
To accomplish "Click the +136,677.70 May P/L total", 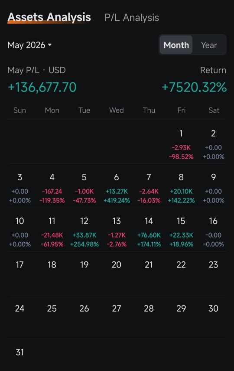I will click(42, 87).
